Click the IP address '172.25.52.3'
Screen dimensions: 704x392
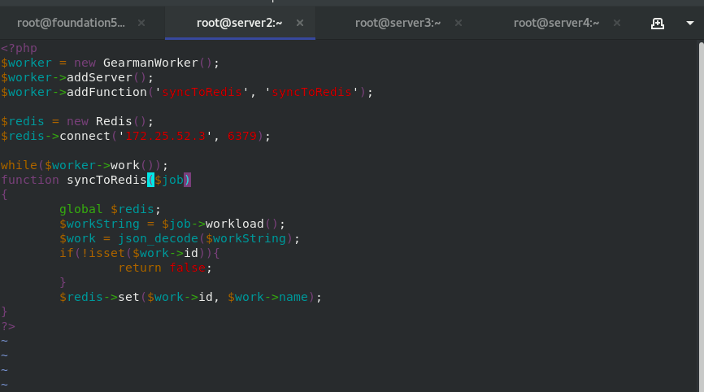(165, 136)
